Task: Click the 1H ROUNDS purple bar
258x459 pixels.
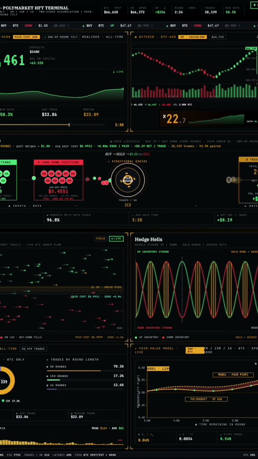Action: pyautogui.click(x=52, y=389)
